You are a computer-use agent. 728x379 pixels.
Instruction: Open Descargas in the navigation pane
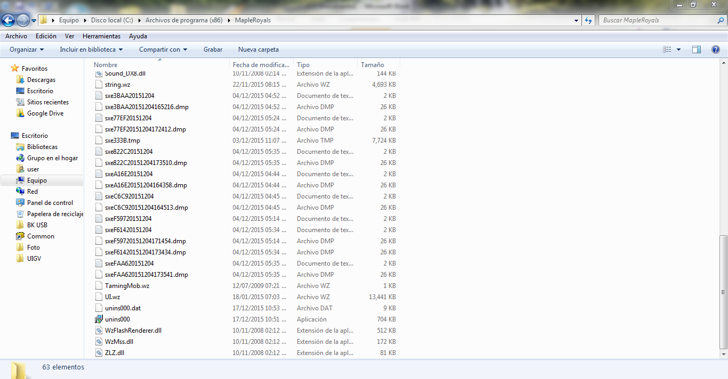(41, 80)
